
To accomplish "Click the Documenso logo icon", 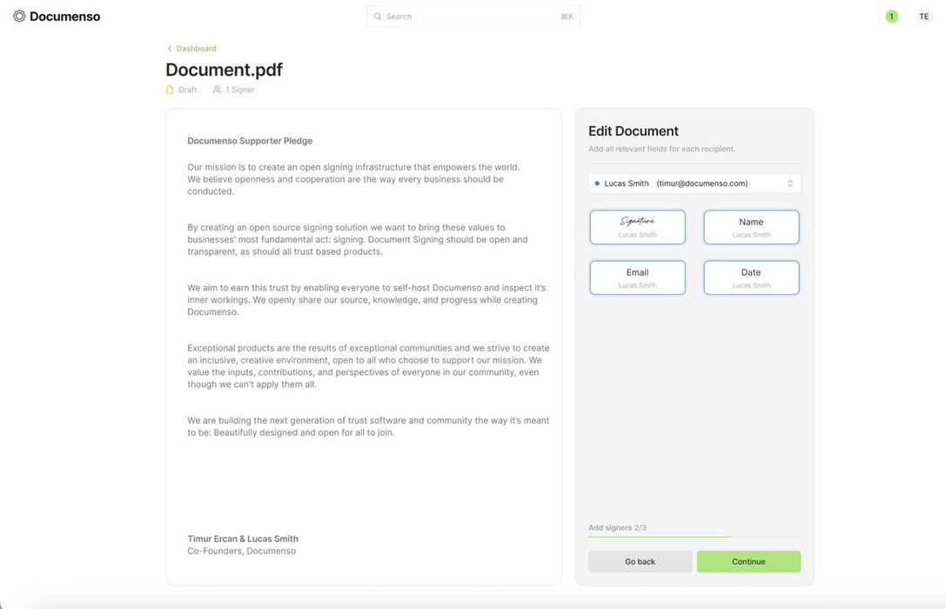I will coord(19,17).
